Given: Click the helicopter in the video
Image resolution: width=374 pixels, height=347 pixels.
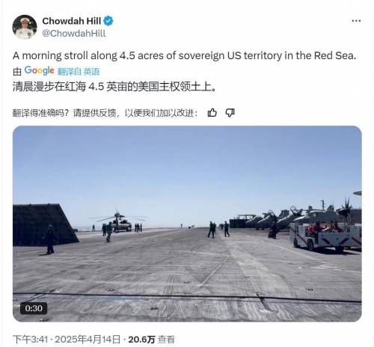Looking at the screenshot, I should 120,221.
